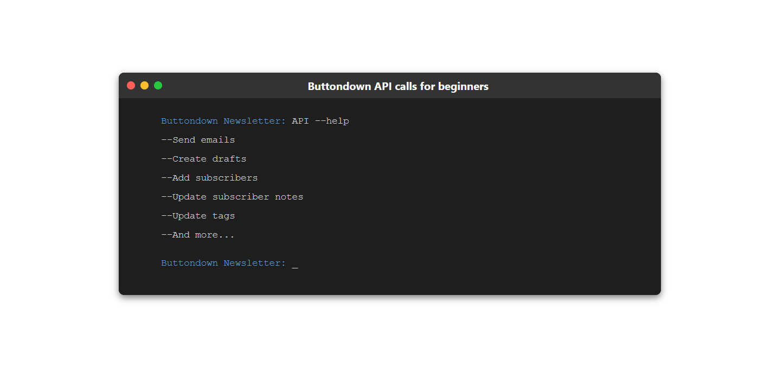Click the 'API' command text
Image resolution: width=784 pixels, height=385 pixels.
pos(300,121)
